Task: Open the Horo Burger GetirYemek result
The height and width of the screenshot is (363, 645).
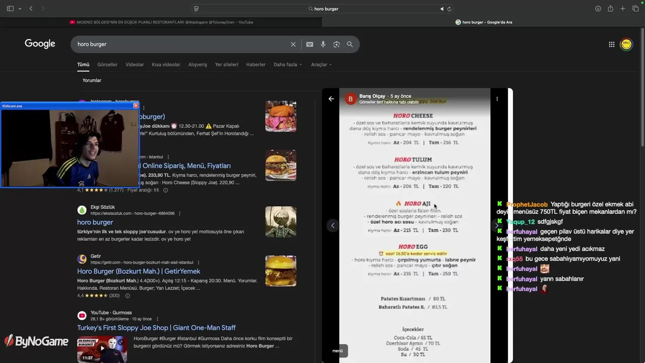Action: point(139,271)
